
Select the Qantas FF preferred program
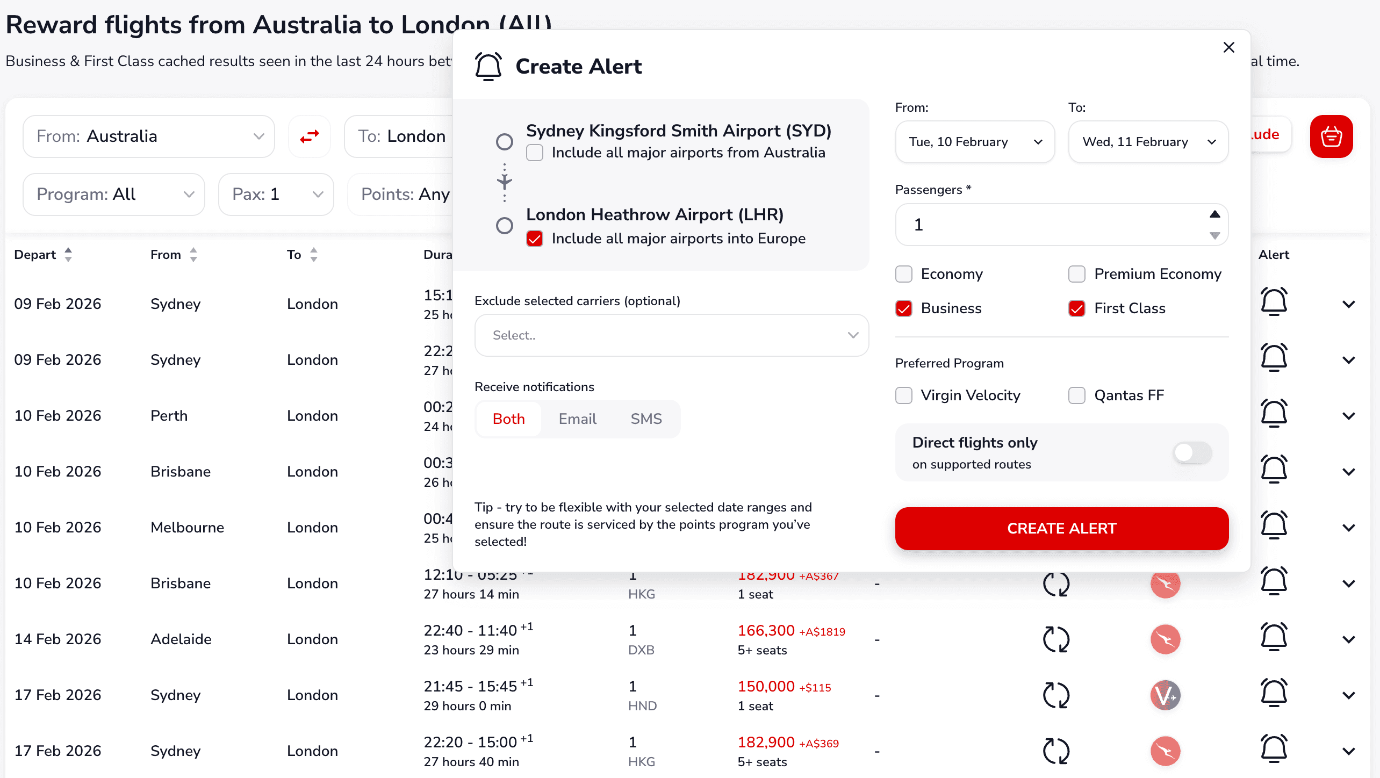(x=1077, y=395)
